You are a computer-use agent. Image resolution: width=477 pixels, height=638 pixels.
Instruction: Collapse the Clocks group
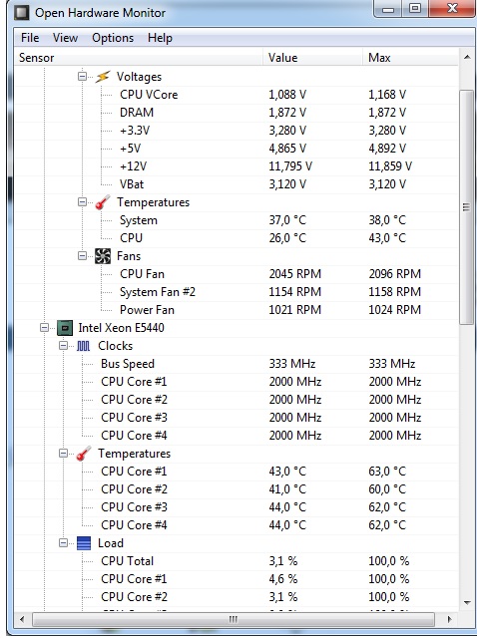point(64,346)
